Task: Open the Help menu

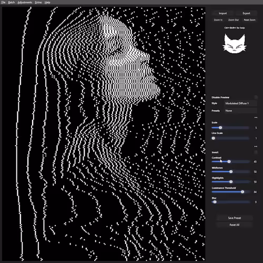Action: [x=47, y=3]
